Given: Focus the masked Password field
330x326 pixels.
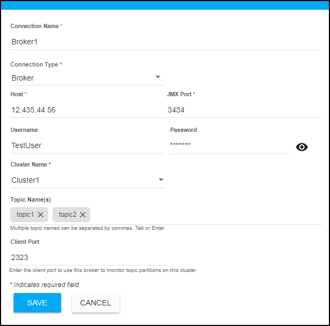Looking at the screenshot, I should 228,145.
